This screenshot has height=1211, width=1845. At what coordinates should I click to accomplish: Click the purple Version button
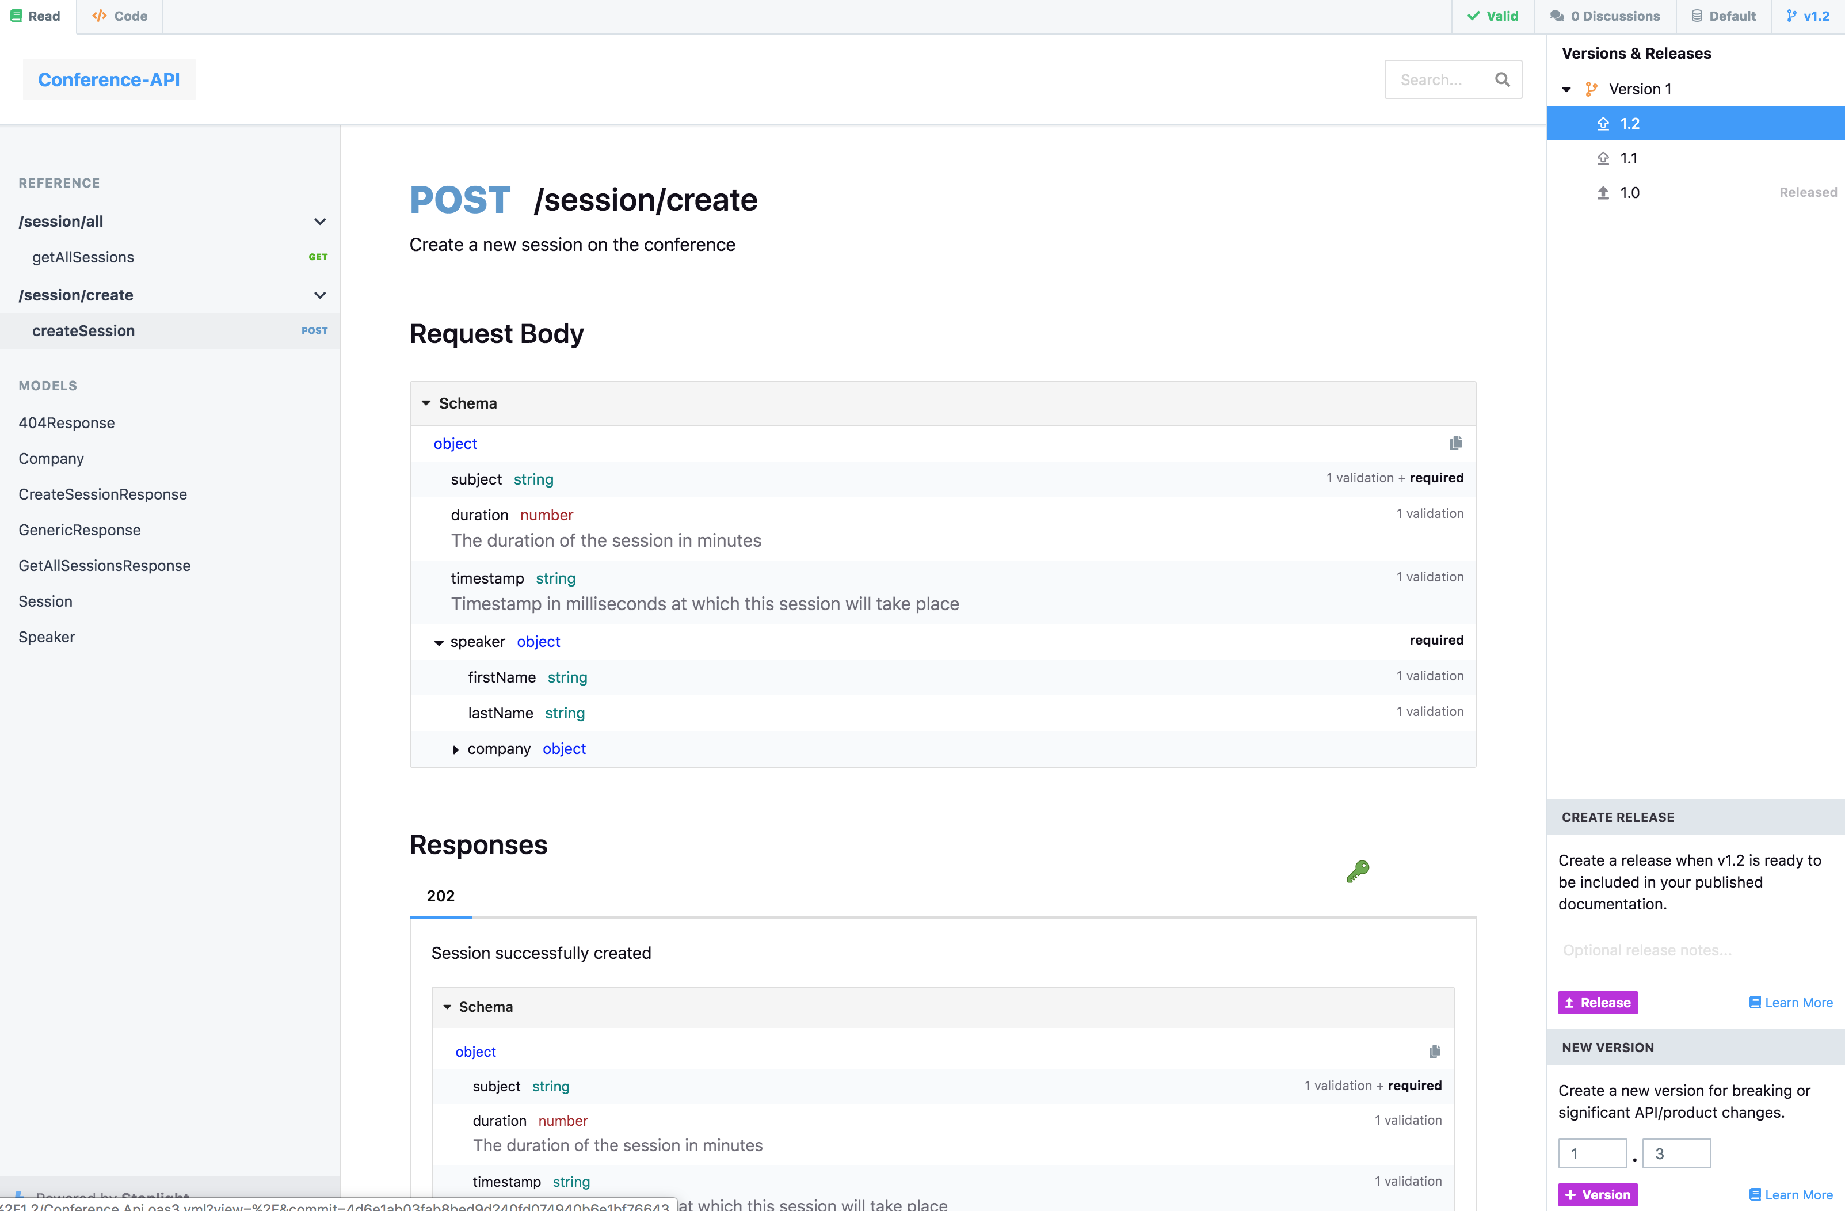1598,1195
